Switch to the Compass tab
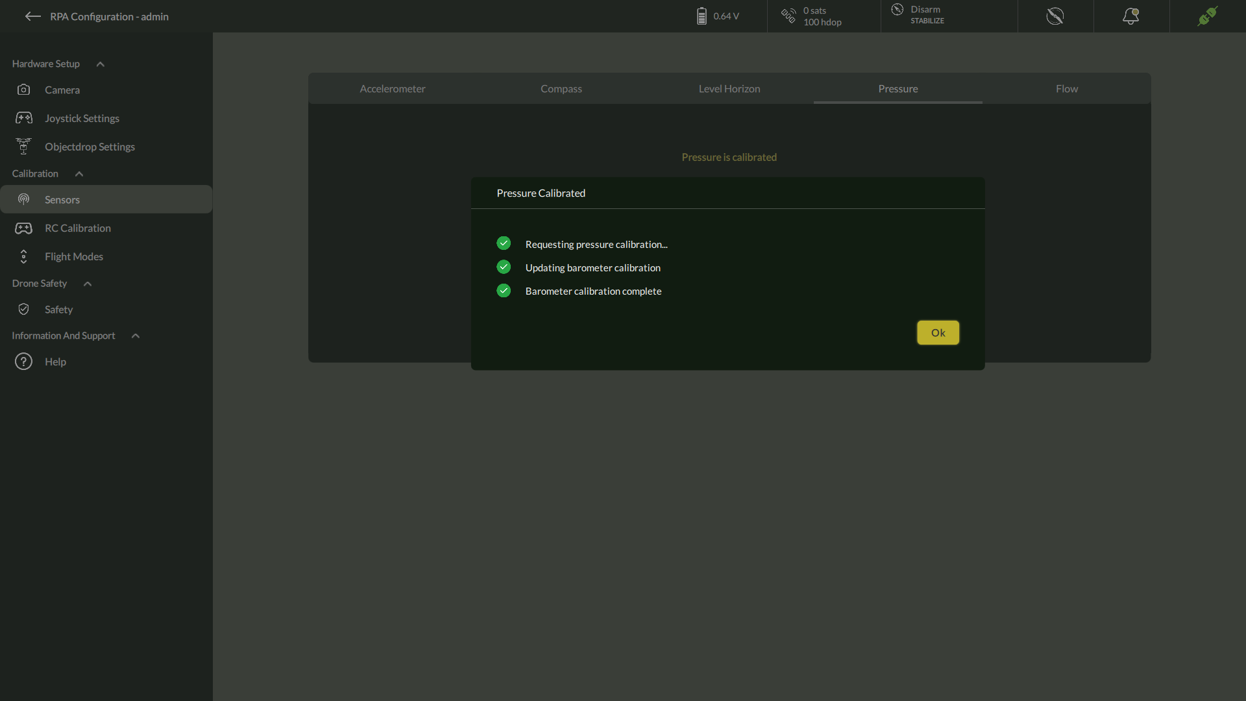 click(561, 88)
